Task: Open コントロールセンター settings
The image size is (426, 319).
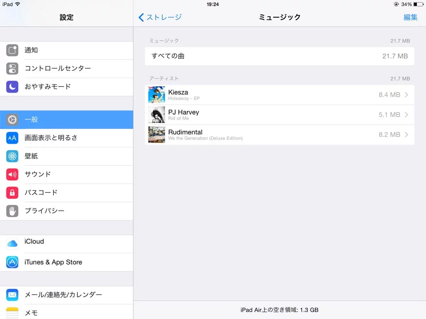Action: tap(67, 69)
